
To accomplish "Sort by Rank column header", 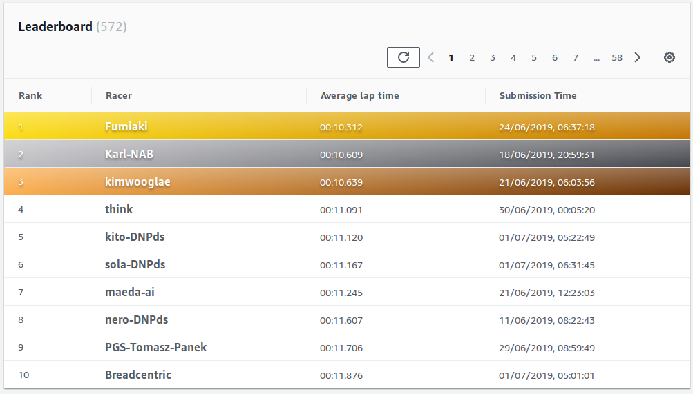I will 30,95.
